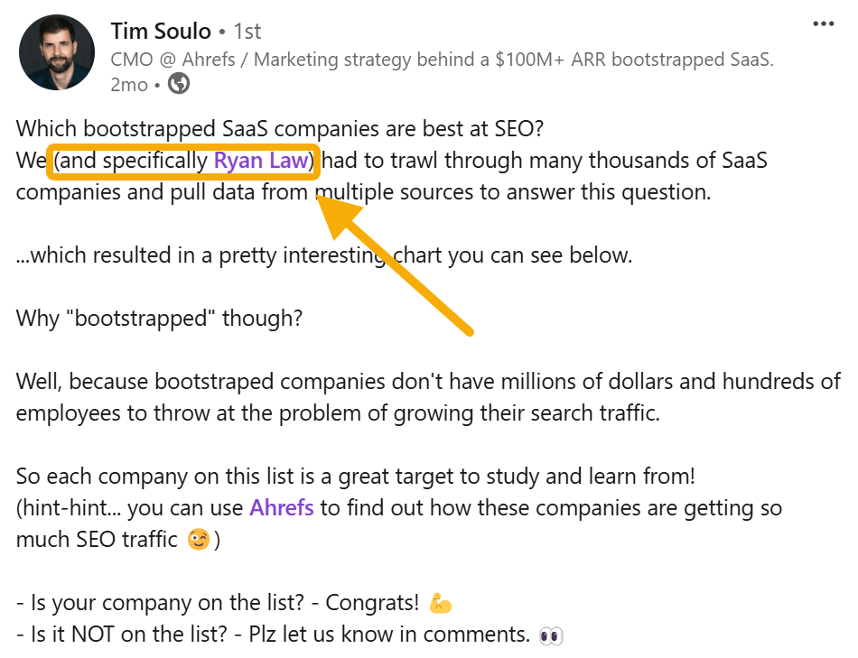Follow the Ahrefs mention link

click(282, 507)
